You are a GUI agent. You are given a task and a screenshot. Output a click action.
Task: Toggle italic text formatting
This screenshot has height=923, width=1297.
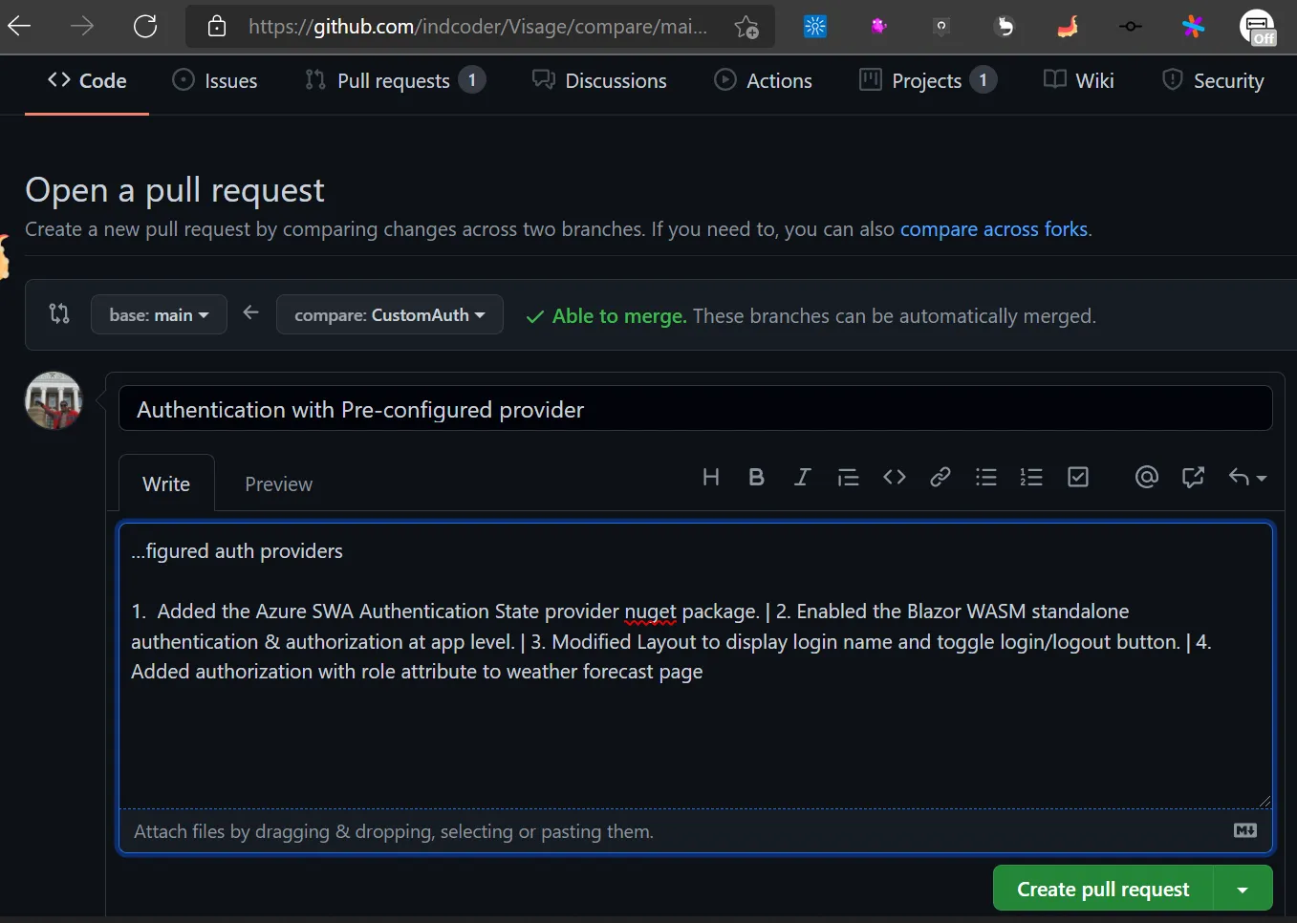tap(802, 477)
